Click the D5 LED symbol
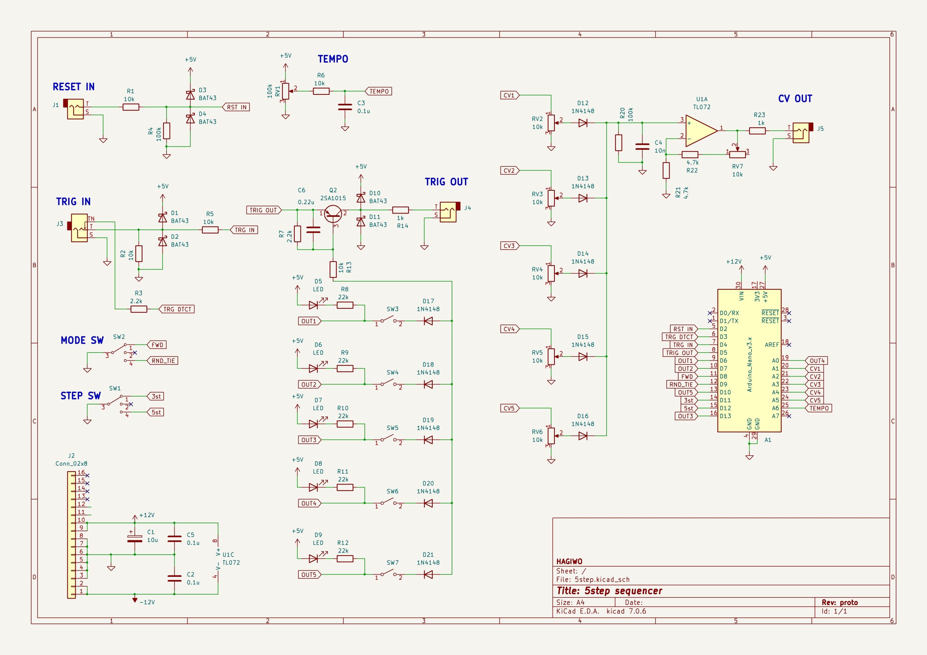The height and width of the screenshot is (655, 927). [313, 305]
